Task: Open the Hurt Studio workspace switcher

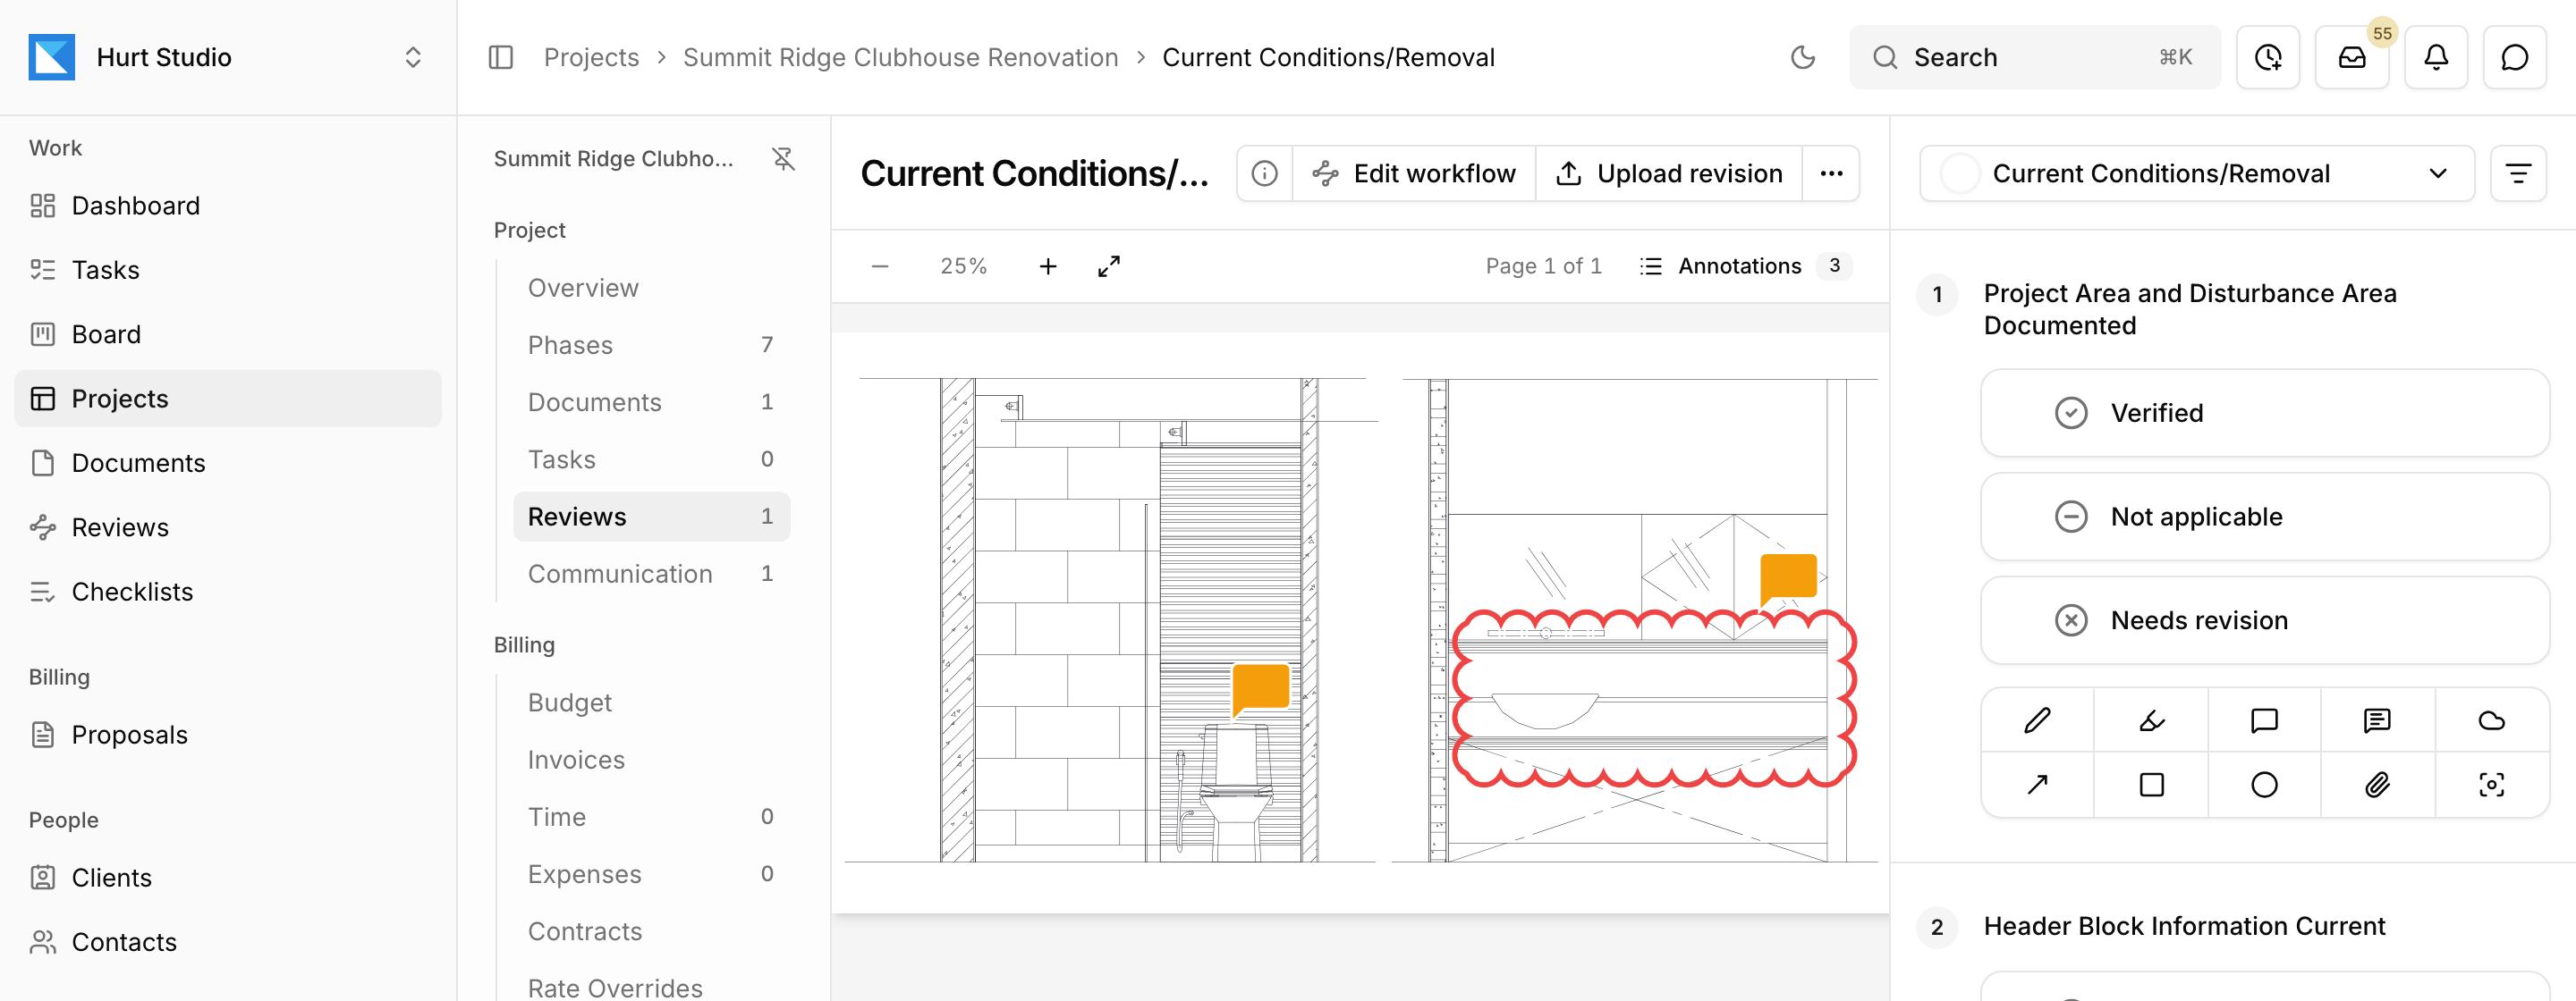Action: (x=228, y=57)
